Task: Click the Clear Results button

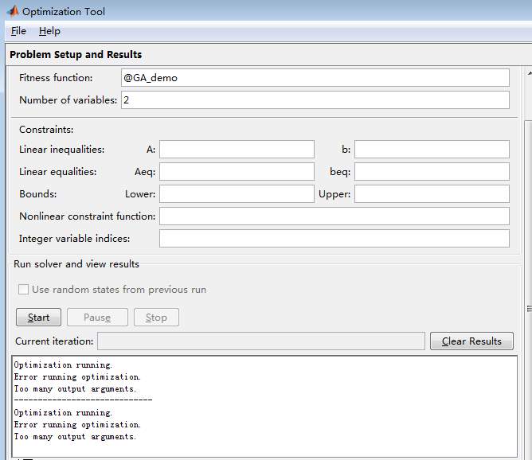Action: click(x=471, y=341)
